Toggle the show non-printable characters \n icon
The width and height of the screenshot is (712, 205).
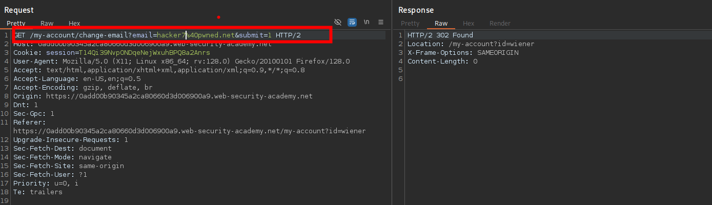(367, 23)
